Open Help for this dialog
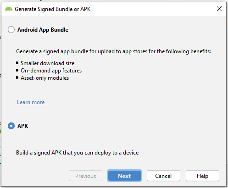 202,176
